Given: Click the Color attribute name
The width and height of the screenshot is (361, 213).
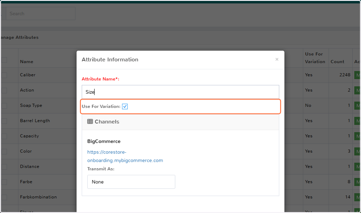Looking at the screenshot, I should tap(26, 151).
